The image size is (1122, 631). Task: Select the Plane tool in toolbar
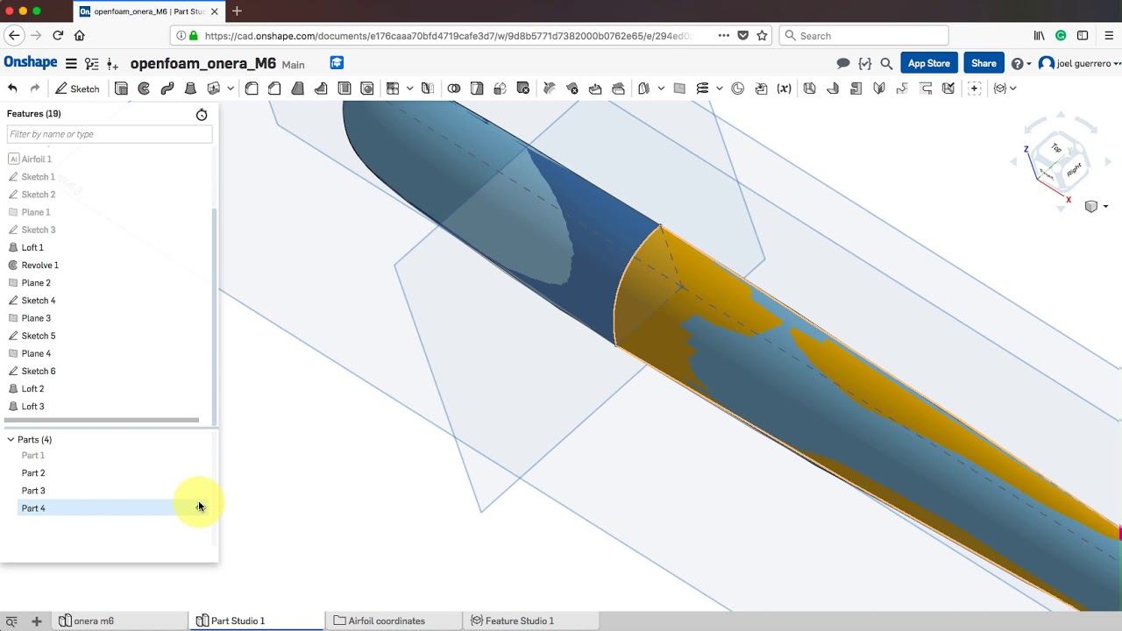coord(679,89)
